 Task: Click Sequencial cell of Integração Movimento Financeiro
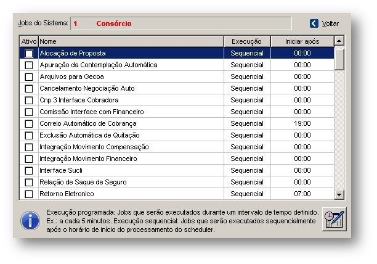pyautogui.click(x=247, y=159)
